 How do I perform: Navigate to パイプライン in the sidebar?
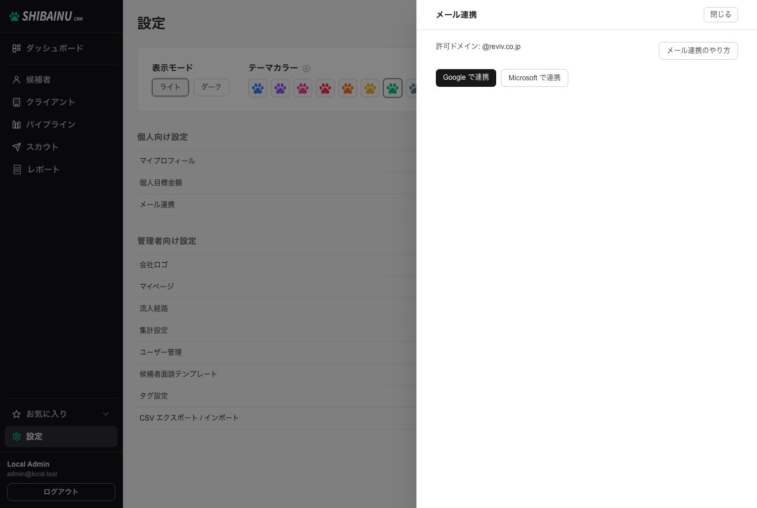pyautogui.click(x=62, y=125)
